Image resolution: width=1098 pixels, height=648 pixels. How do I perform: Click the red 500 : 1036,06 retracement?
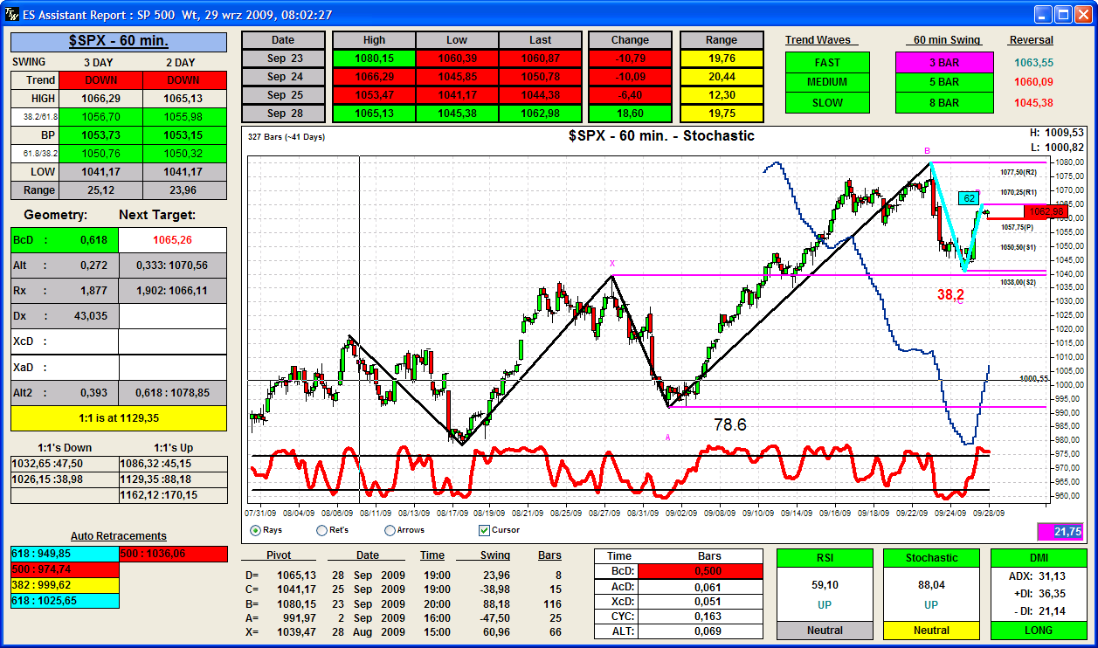173,554
